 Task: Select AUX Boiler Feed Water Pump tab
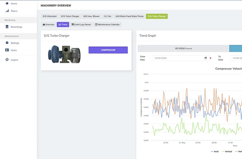(129, 16)
